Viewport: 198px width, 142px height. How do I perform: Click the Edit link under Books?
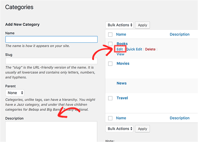tap(120, 49)
